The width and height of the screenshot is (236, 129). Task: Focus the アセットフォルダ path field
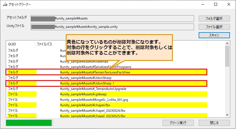tap(112, 19)
